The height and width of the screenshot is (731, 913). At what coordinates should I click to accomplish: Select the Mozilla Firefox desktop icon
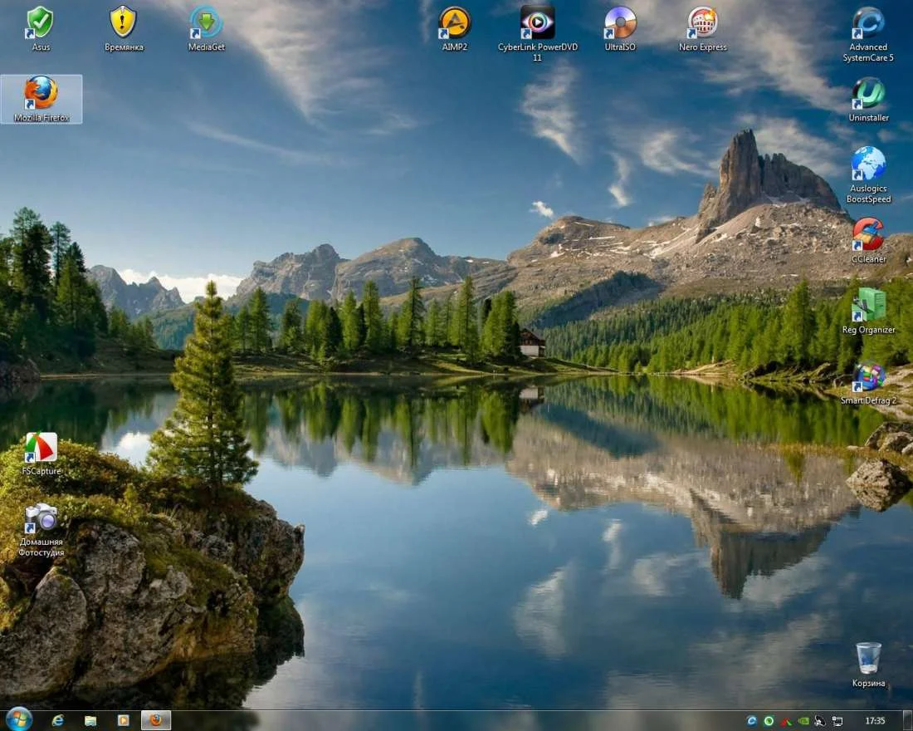point(41,99)
